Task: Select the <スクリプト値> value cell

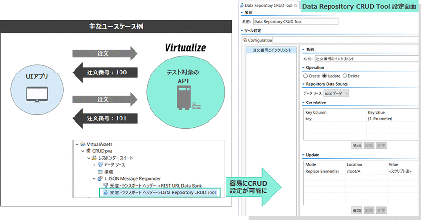Action: coord(400,171)
